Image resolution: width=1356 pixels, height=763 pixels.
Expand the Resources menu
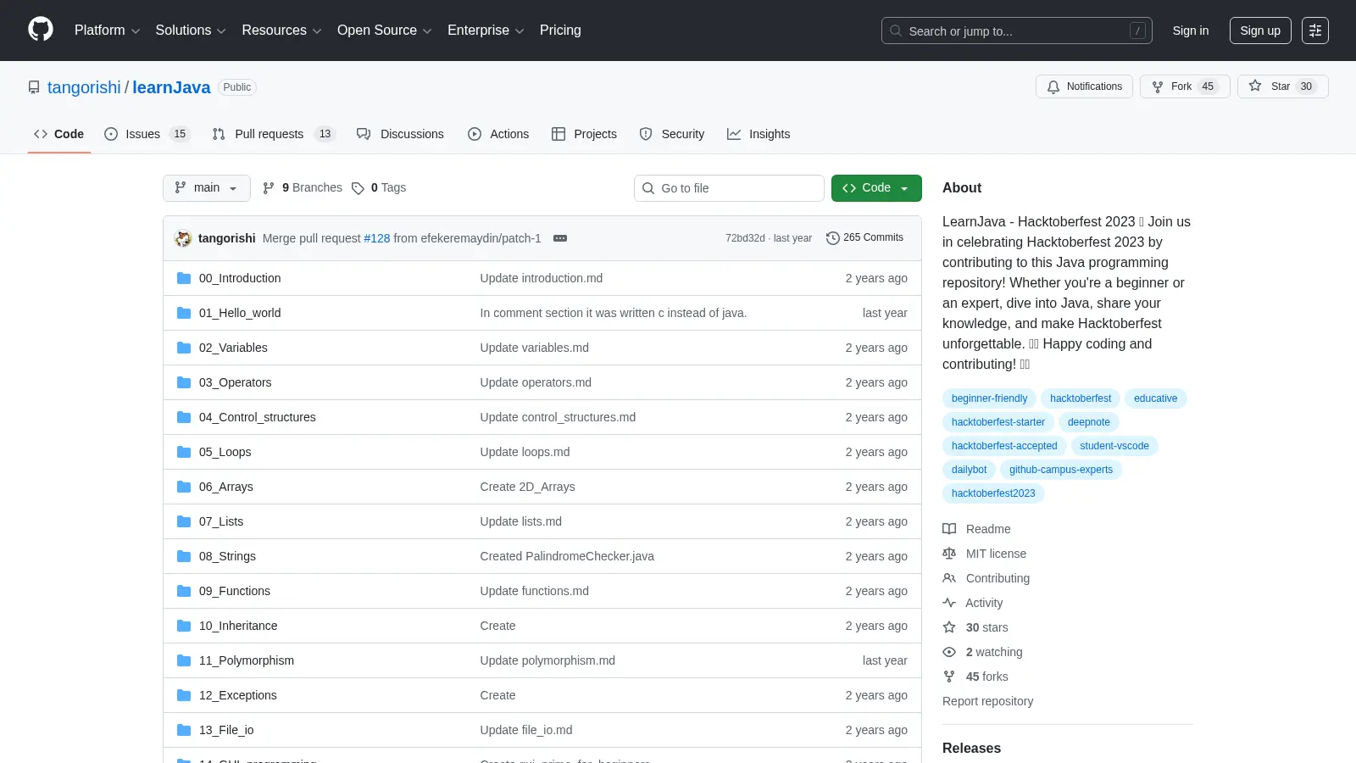click(281, 31)
